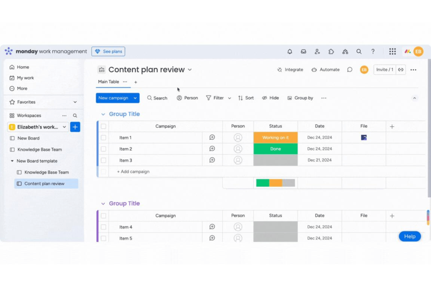431x287 pixels.
Task: Open the apps puzzle-piece icon
Action: pyautogui.click(x=331, y=51)
